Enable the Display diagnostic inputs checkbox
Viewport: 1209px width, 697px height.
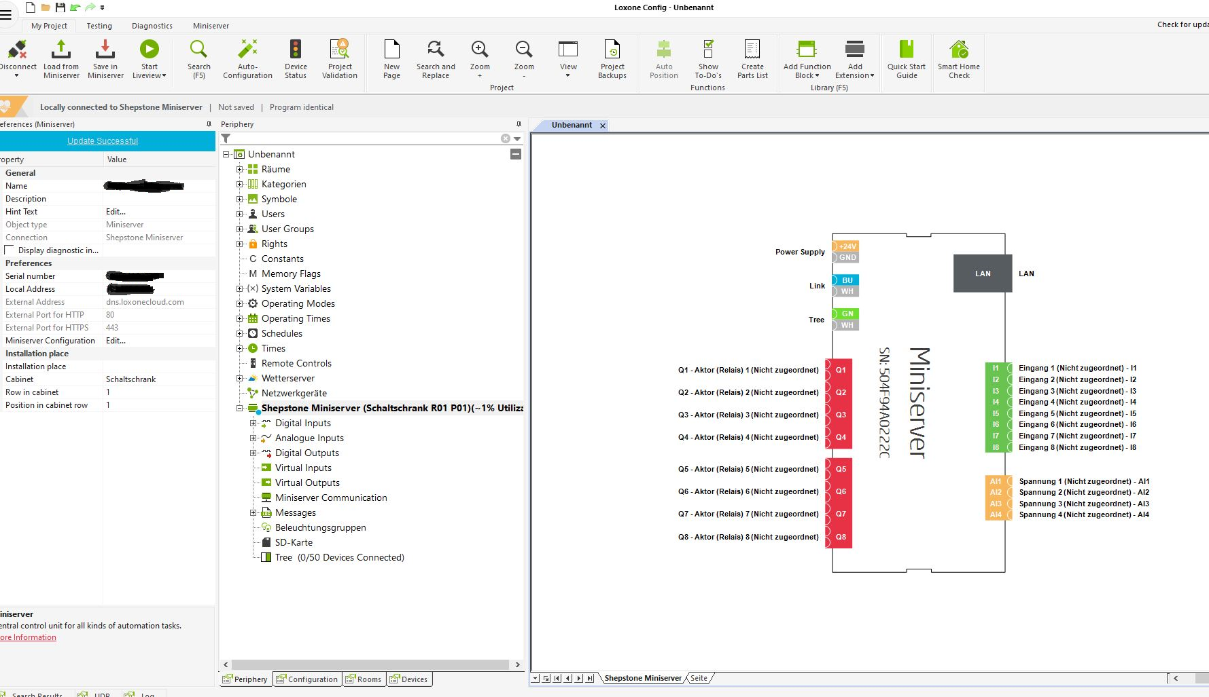10,250
